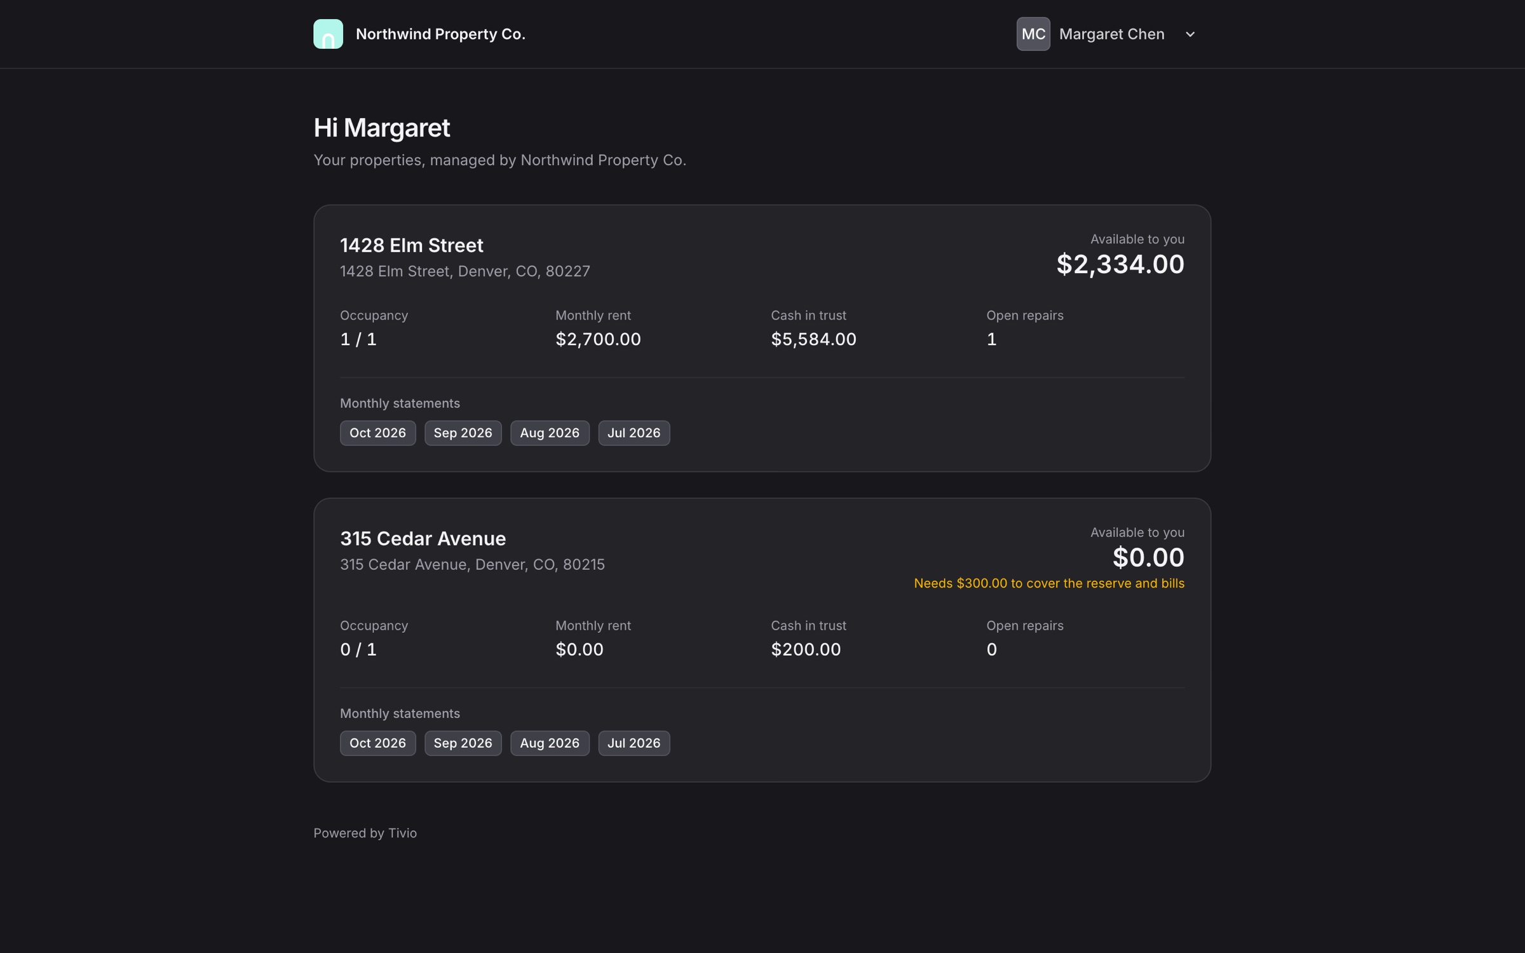The image size is (1525, 953).
Task: Click the Margaret Chen user name
Action: coord(1111,34)
